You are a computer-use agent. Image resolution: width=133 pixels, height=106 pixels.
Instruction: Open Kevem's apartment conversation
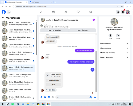coord(18,98)
